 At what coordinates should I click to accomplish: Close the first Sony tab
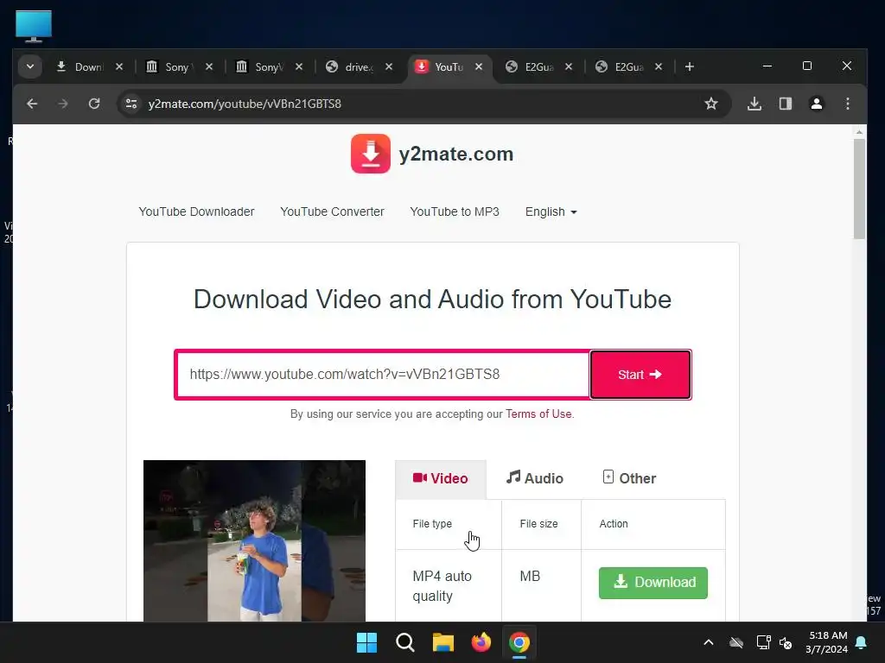pos(209,66)
